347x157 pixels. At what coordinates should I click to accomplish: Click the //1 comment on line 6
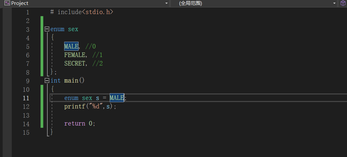tap(97, 55)
